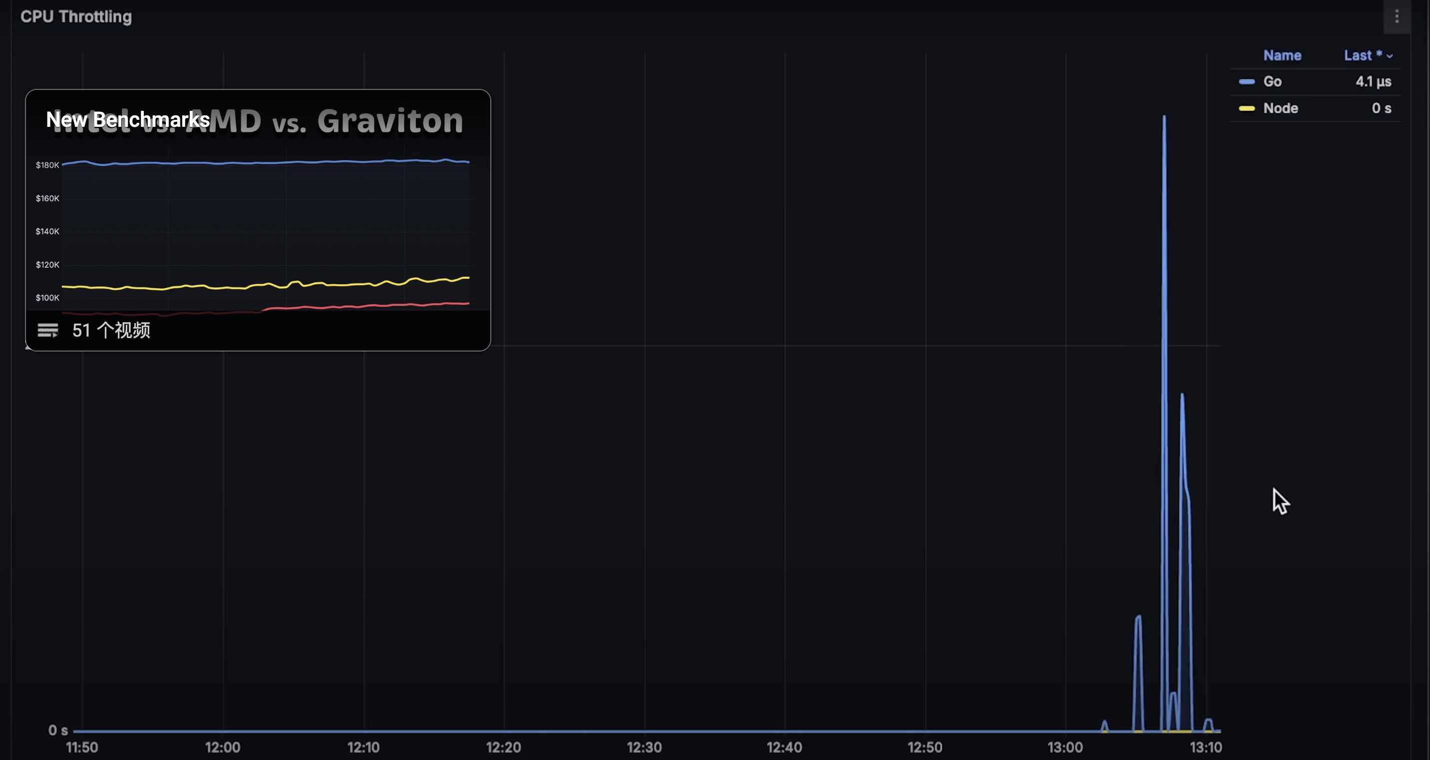Click the 12:30 time axis label
This screenshot has width=1430, height=760.
coord(644,747)
